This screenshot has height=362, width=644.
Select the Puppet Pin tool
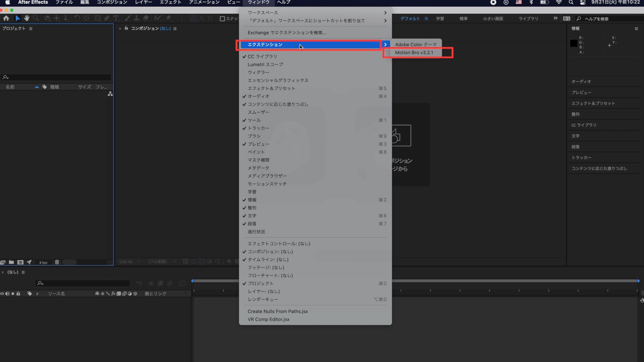tap(168, 18)
